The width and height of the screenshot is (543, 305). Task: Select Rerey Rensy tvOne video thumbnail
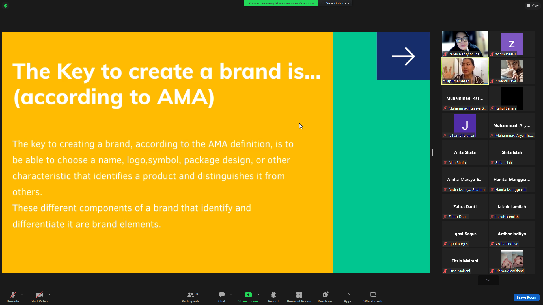pos(465,44)
